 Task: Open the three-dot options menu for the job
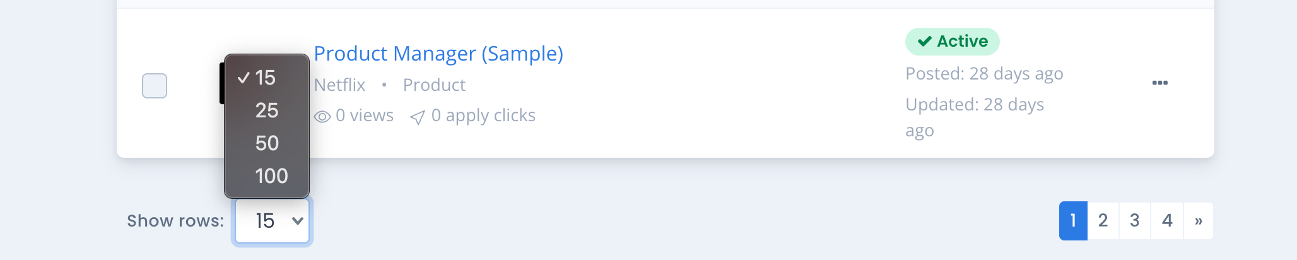tap(1159, 83)
